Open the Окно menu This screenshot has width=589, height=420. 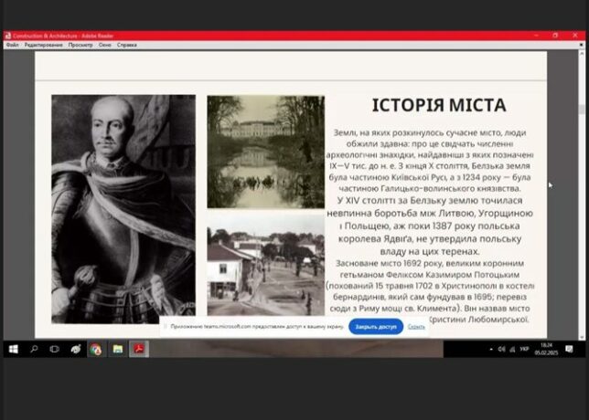pos(105,44)
